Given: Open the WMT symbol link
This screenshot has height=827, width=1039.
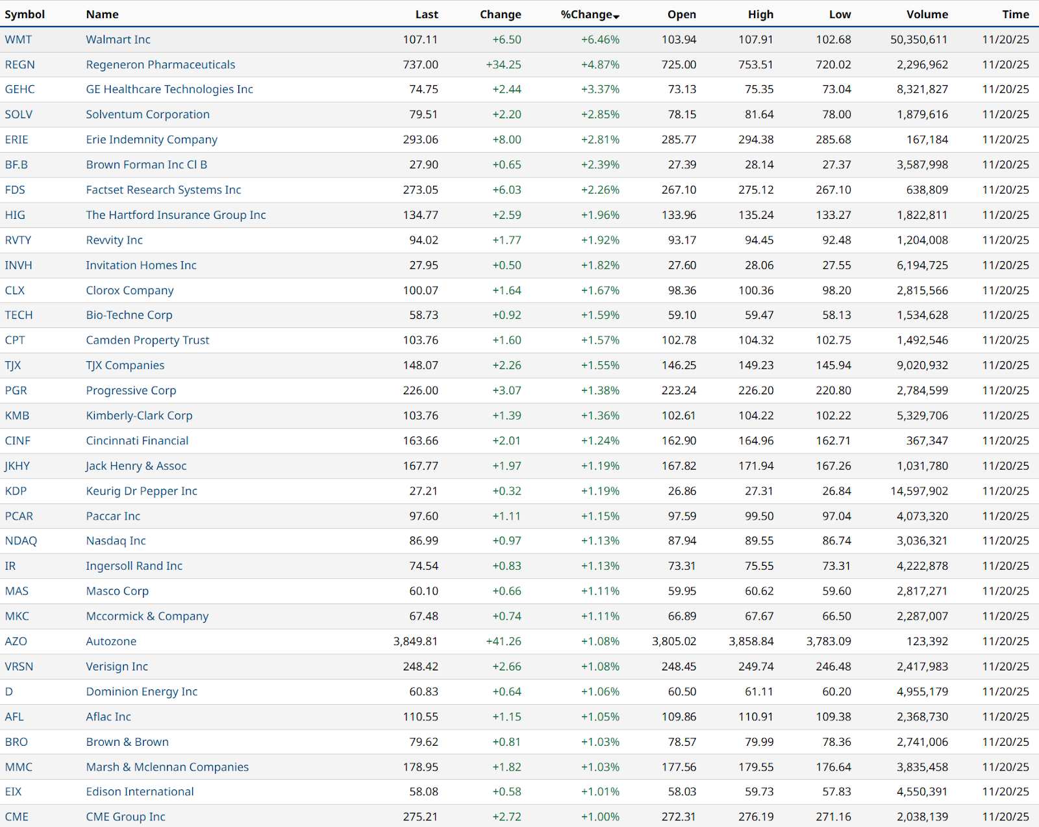Looking at the screenshot, I should pyautogui.click(x=18, y=40).
